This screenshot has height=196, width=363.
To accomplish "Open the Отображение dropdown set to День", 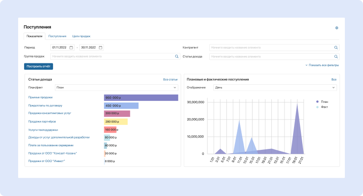I will (275, 87).
